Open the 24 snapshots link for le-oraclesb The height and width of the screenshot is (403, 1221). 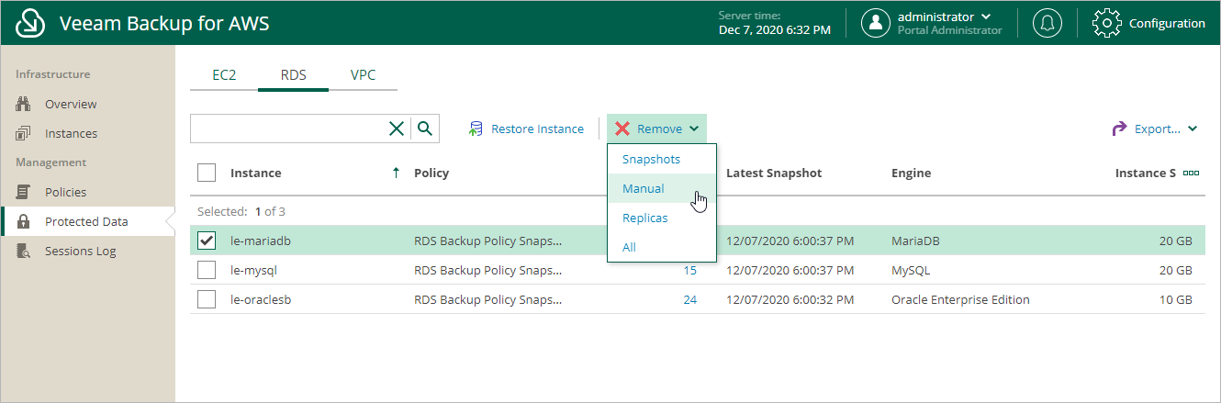(x=689, y=299)
